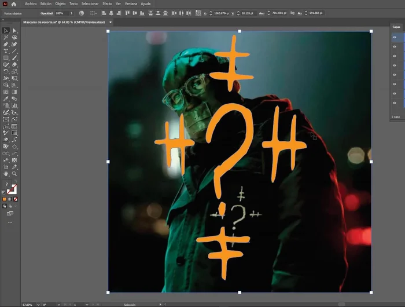This screenshot has height=307, width=405.
Task: Toggle visibility of the last layer item
Action: tap(395, 103)
